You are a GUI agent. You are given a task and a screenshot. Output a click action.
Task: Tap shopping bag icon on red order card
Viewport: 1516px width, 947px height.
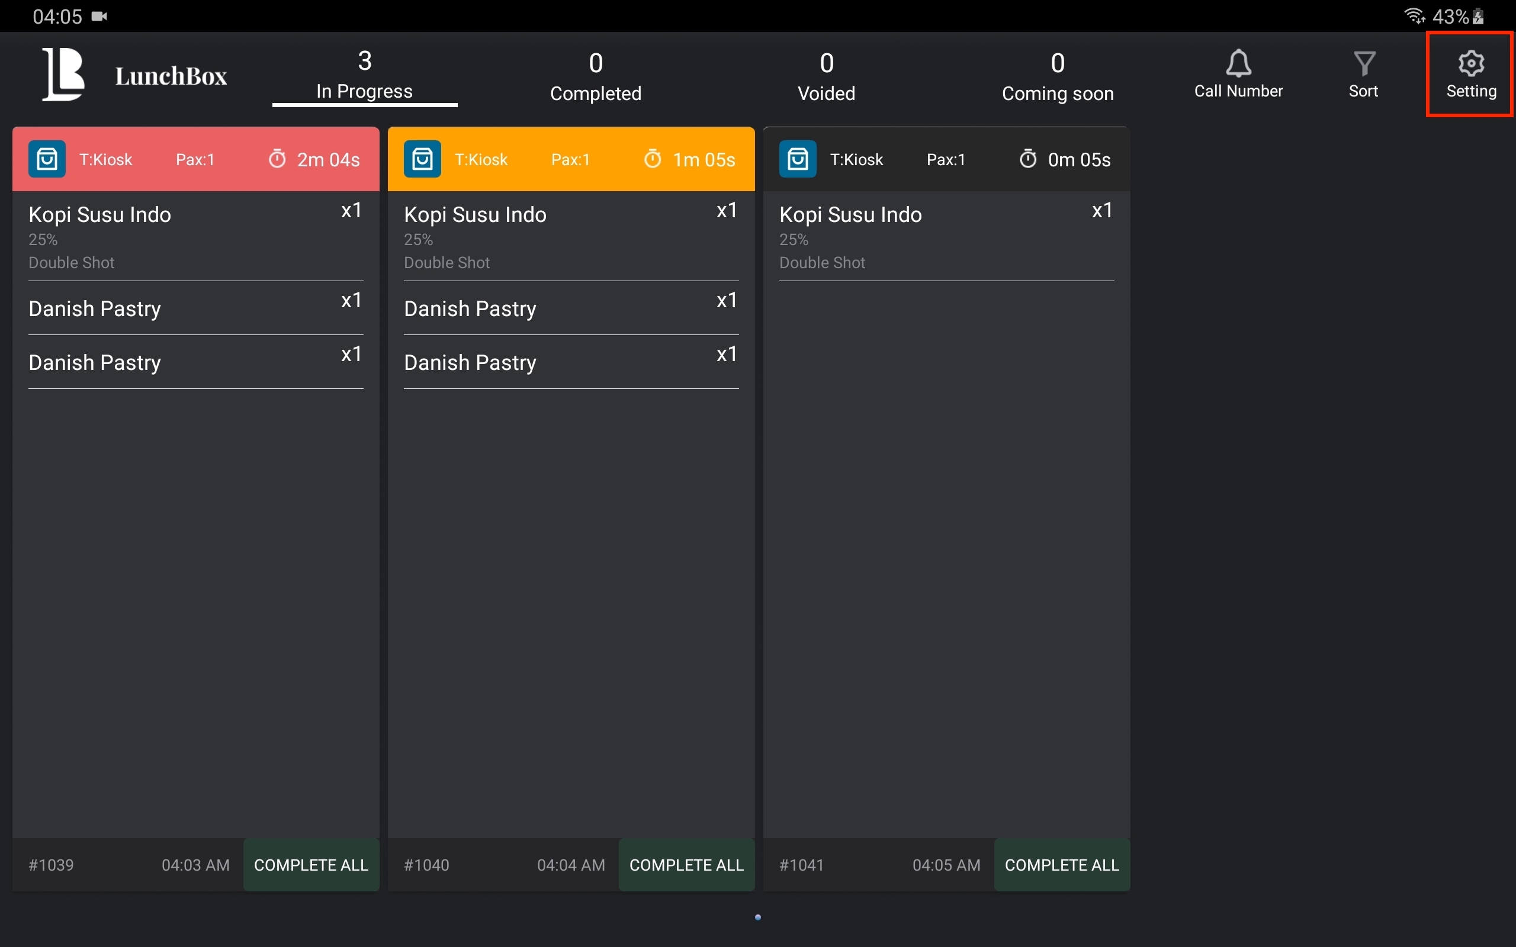[47, 159]
